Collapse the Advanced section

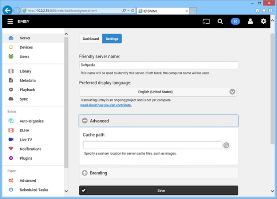(x=159, y=121)
